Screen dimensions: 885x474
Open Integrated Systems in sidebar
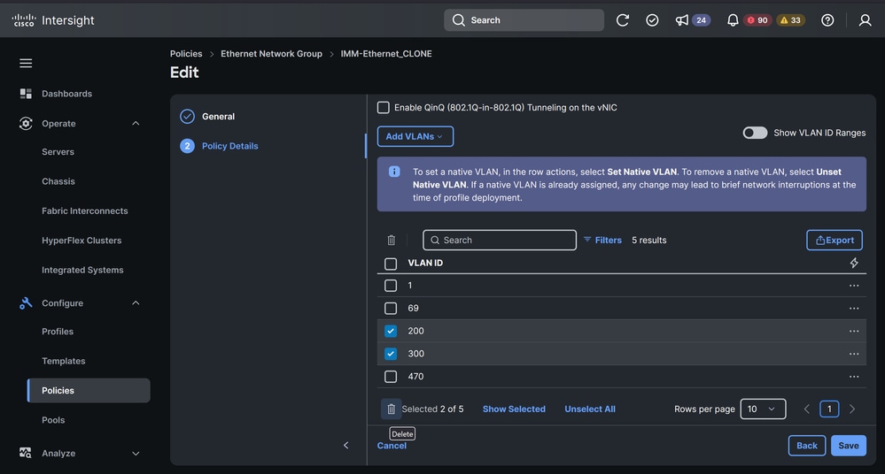82,270
